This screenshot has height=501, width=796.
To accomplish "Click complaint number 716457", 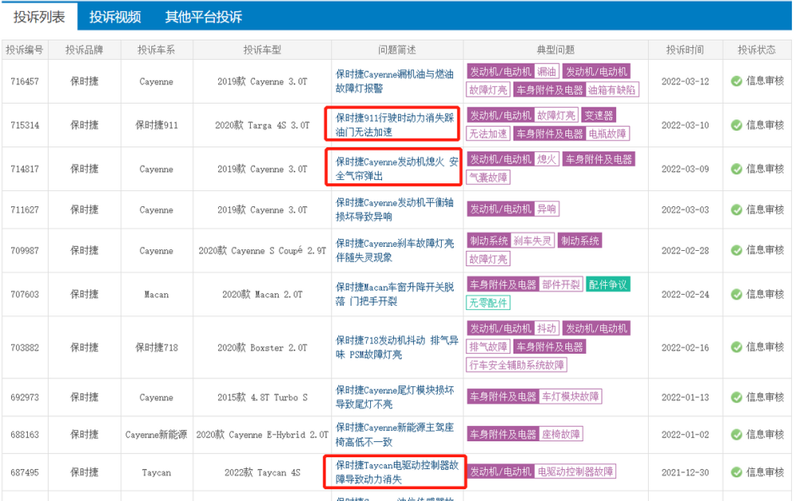I will [25, 81].
